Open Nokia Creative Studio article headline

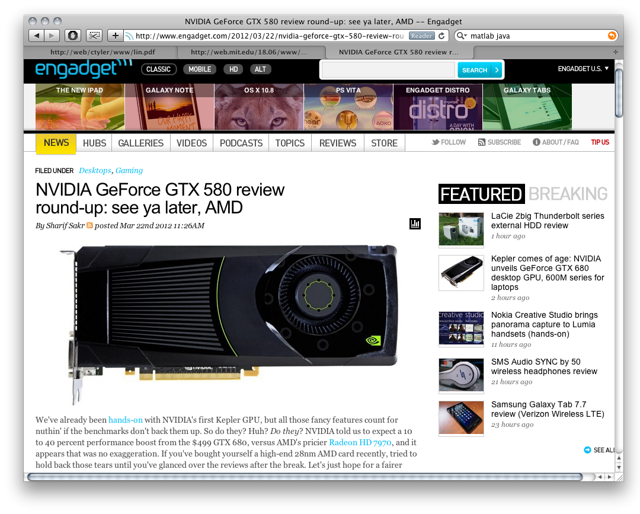pyautogui.click(x=544, y=324)
